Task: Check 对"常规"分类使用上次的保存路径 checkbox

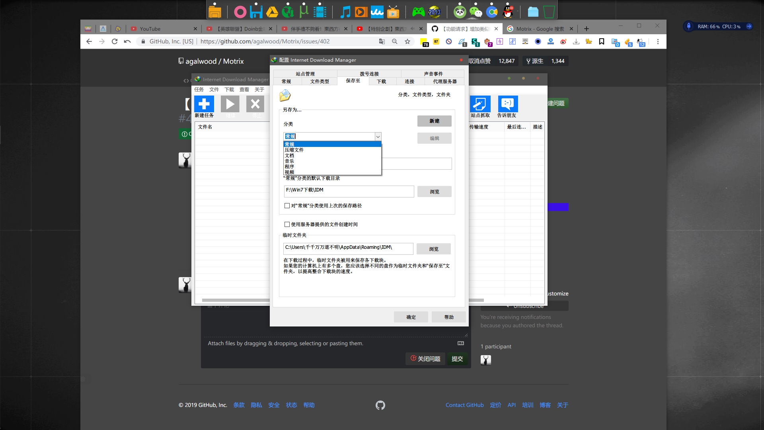Action: [287, 206]
